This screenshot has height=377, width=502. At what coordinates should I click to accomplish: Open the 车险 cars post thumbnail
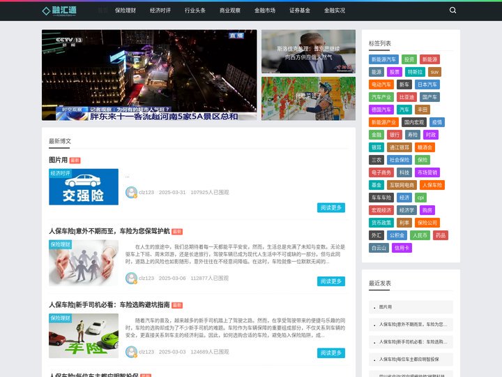click(x=84, y=336)
